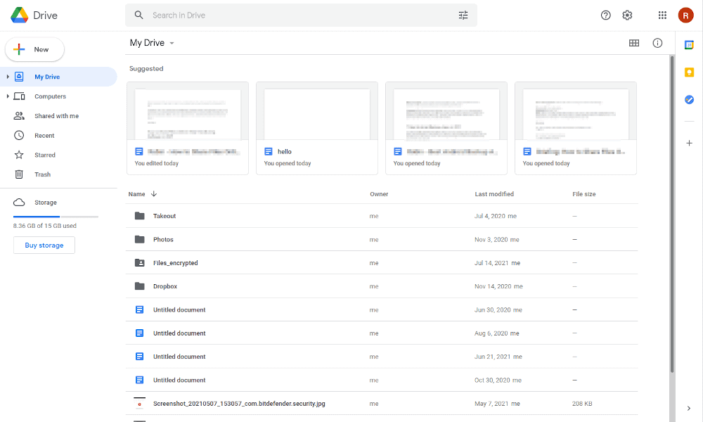Click the Recent clock icon

pyautogui.click(x=19, y=135)
